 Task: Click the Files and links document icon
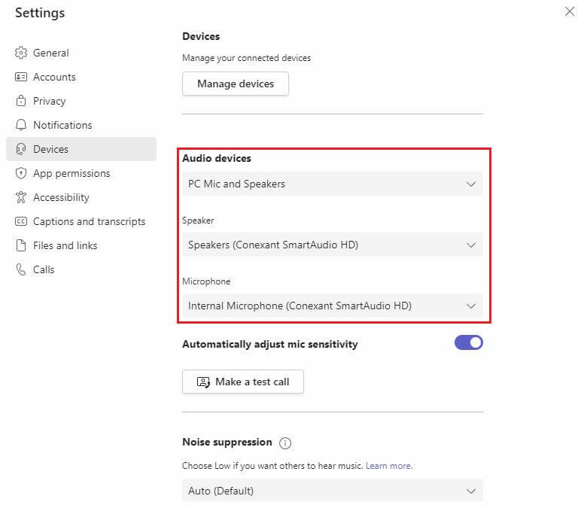pyautogui.click(x=21, y=245)
